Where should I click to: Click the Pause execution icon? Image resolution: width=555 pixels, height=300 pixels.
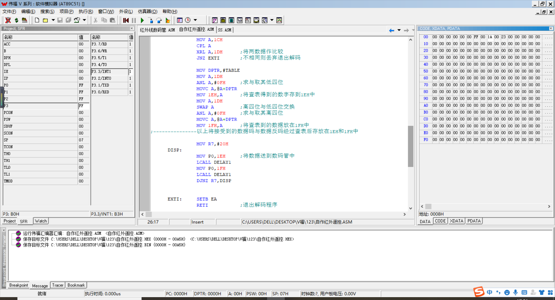[x=134, y=20]
